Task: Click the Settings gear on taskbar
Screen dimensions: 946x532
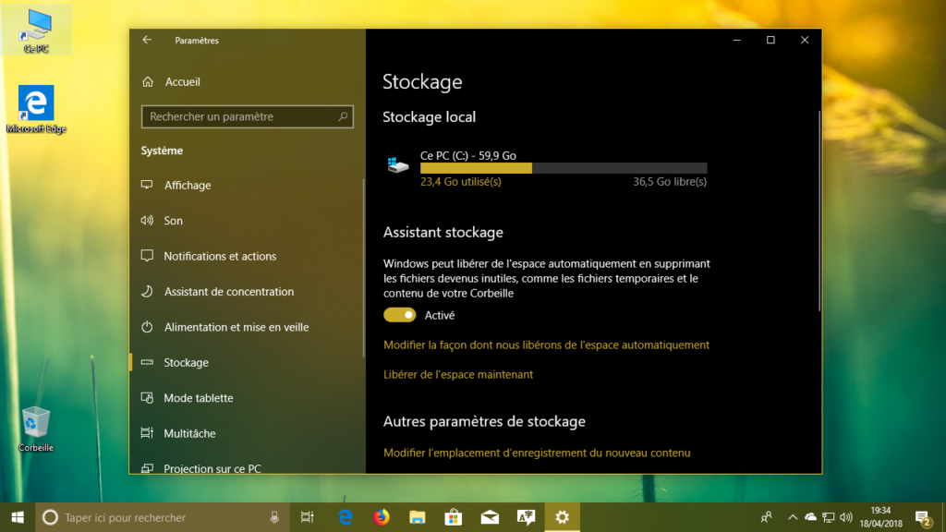Action: click(x=562, y=517)
